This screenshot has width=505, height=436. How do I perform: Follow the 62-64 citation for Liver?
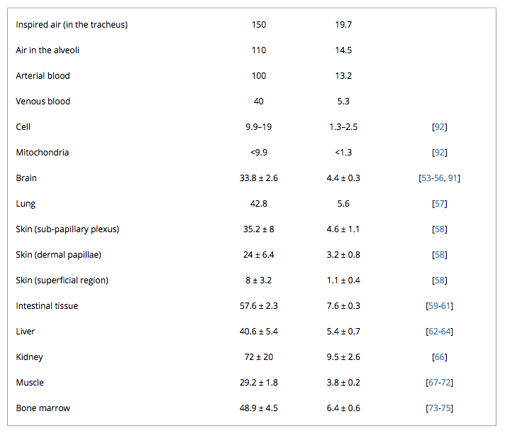pyautogui.click(x=439, y=332)
